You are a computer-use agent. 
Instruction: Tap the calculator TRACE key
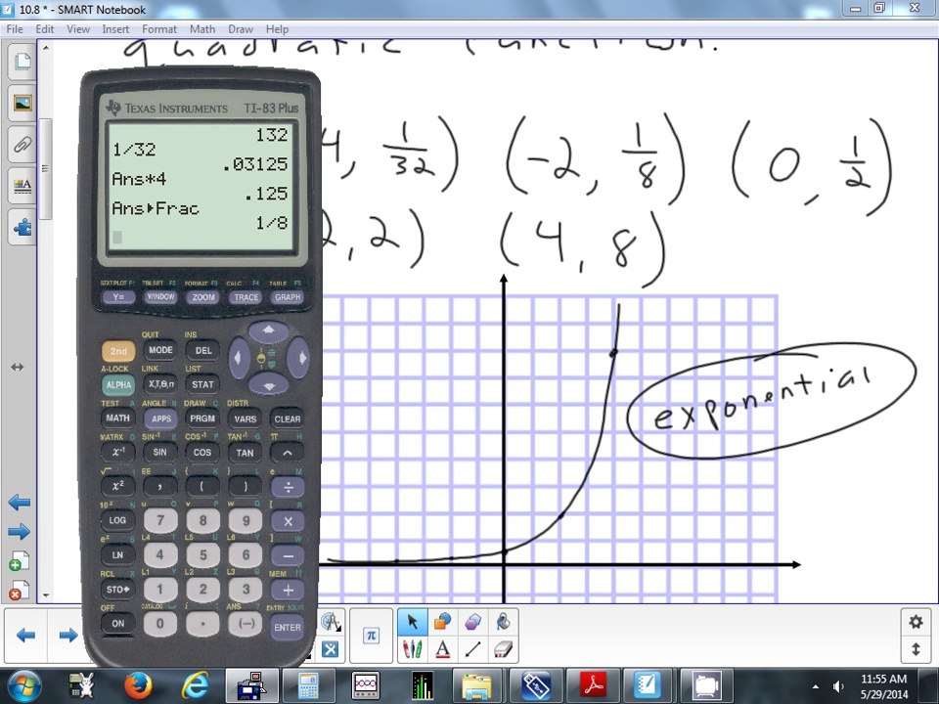(x=246, y=297)
